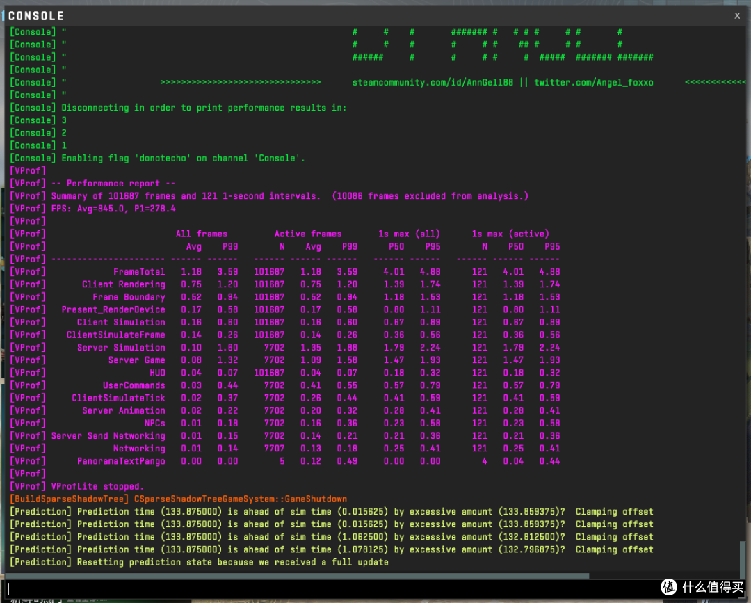Click the horizontal scrollbar thumb

(298, 576)
